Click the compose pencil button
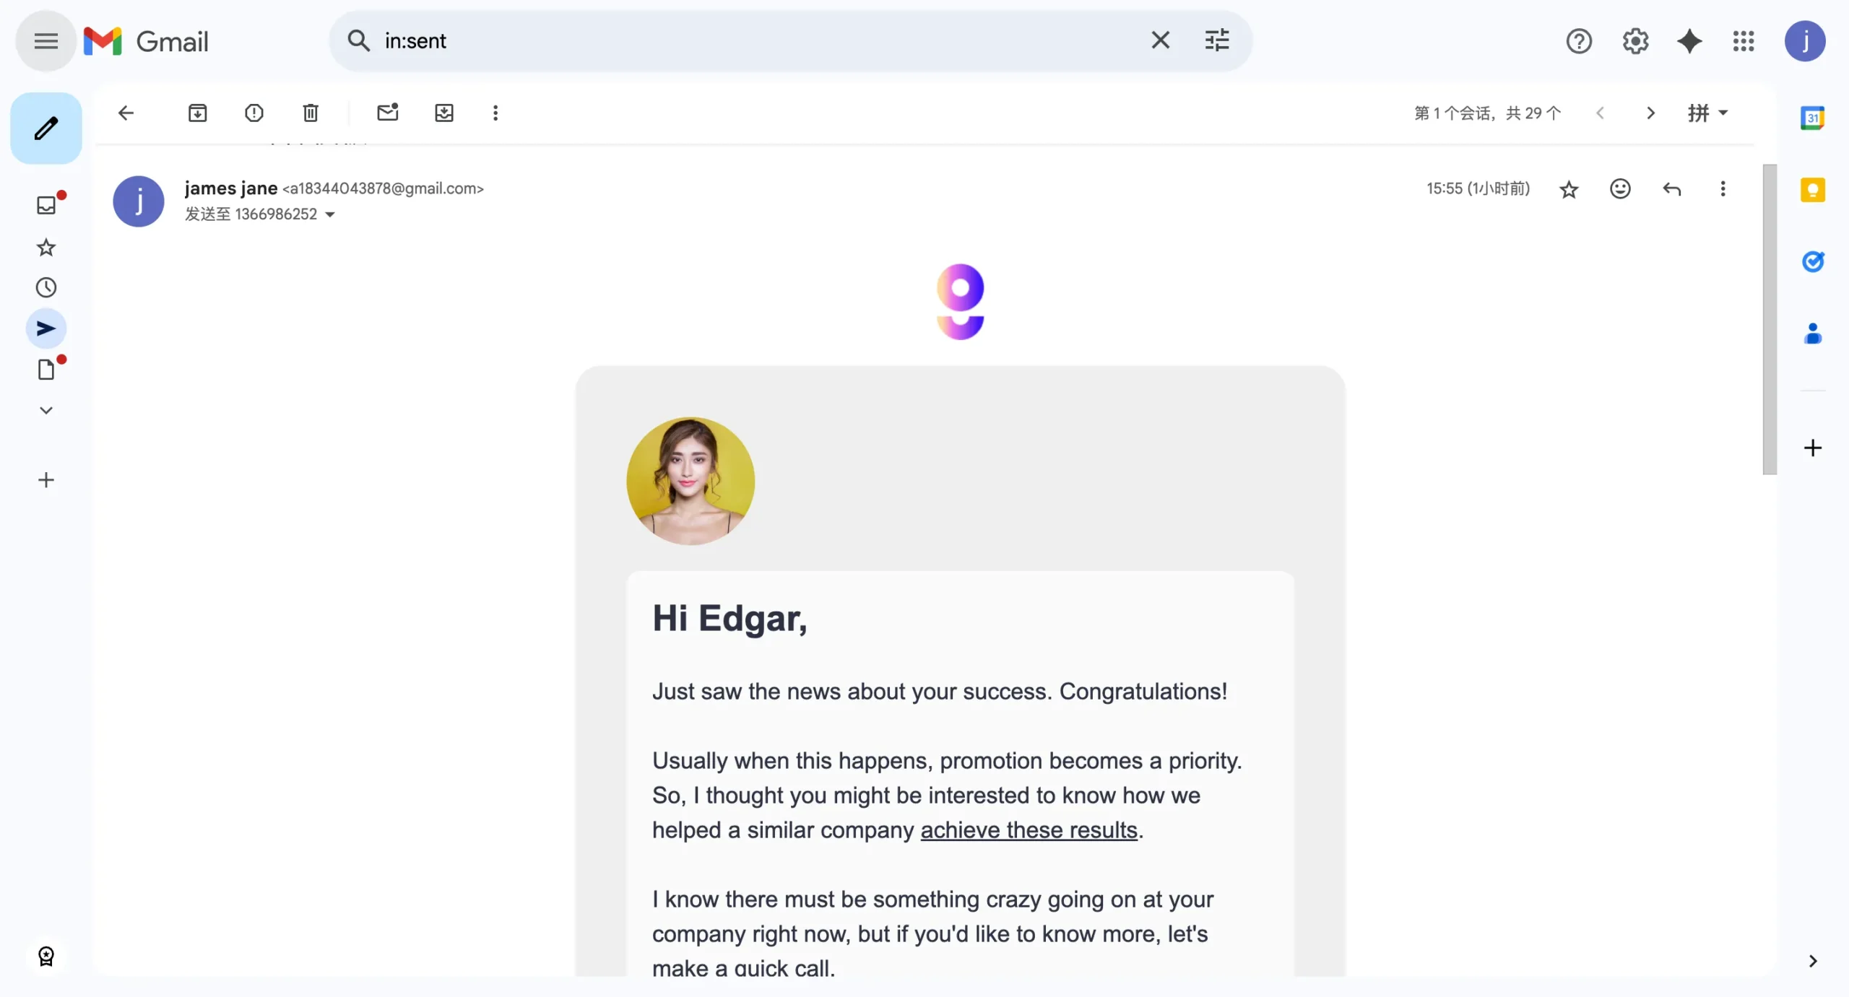This screenshot has width=1849, height=997. 46,129
